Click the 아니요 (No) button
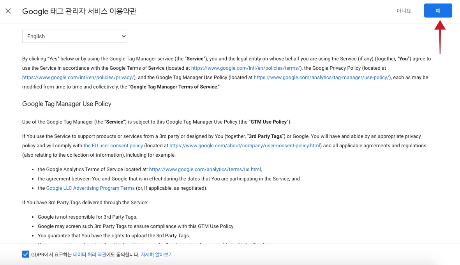Viewport: 460px width, 265px height. pos(404,11)
